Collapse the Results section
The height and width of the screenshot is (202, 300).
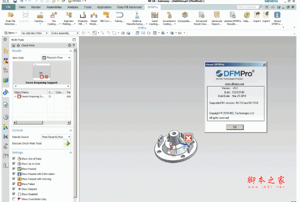coord(70,51)
